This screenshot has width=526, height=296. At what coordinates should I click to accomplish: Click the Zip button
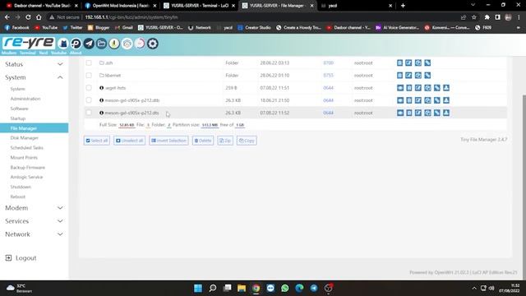click(225, 141)
